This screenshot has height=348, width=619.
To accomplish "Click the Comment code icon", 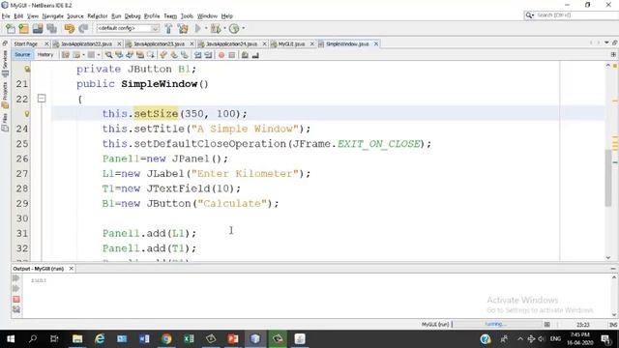I will (x=245, y=55).
